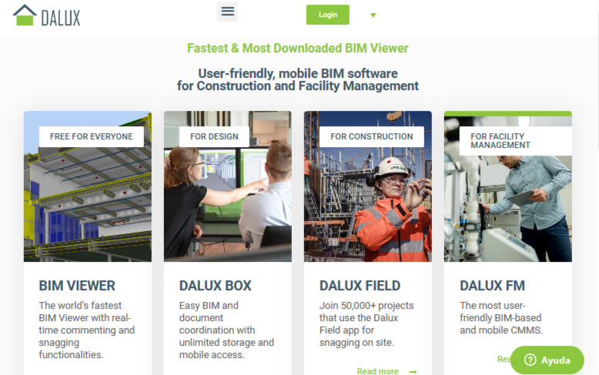Viewport: 599px width, 375px height.
Task: Click the arrow icon next to Dalux Field Read more
Action: (x=413, y=371)
